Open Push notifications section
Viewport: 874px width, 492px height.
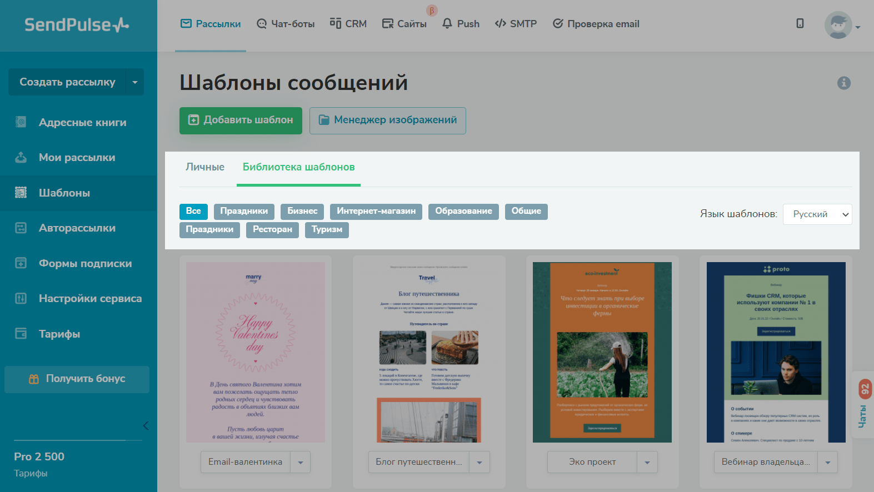[461, 24]
